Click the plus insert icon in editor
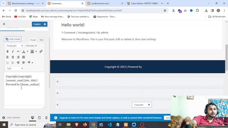The height and width of the screenshot is (128, 228). tap(29, 62)
